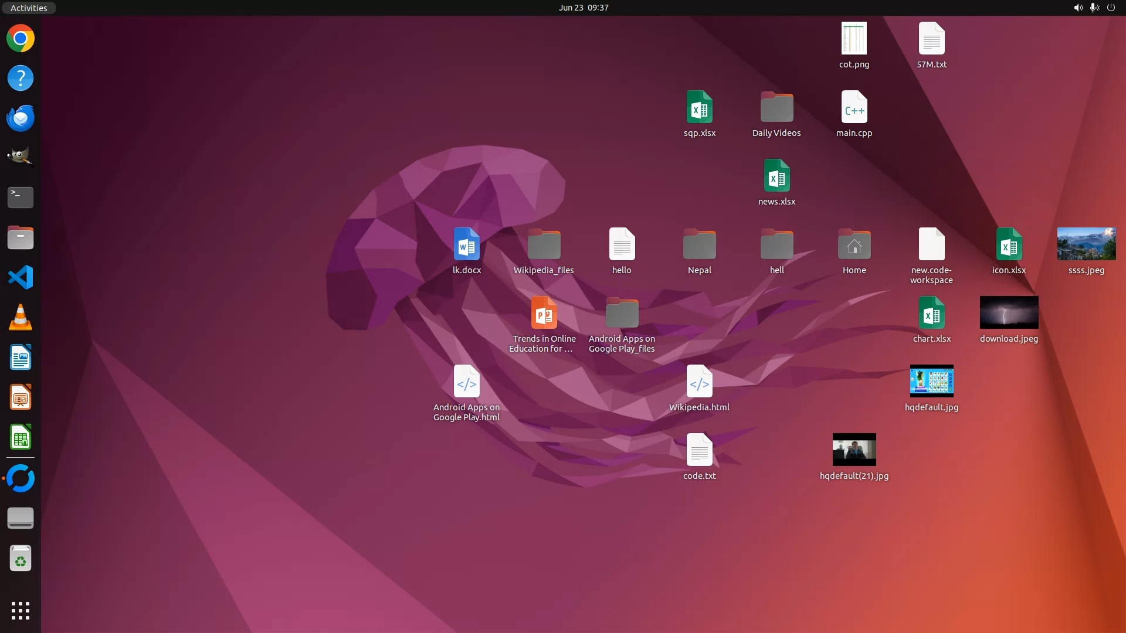Click the volume speaker icon in top bar

coord(1078,8)
